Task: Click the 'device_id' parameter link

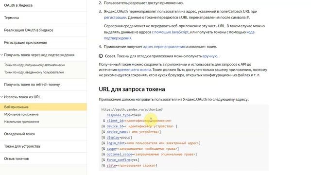Action: pyautogui.click(x=115, y=126)
